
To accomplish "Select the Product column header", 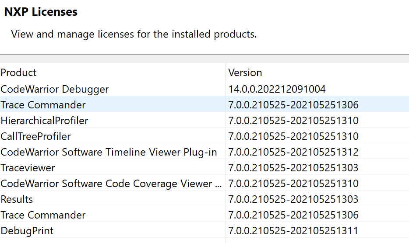I will click(113, 73).
